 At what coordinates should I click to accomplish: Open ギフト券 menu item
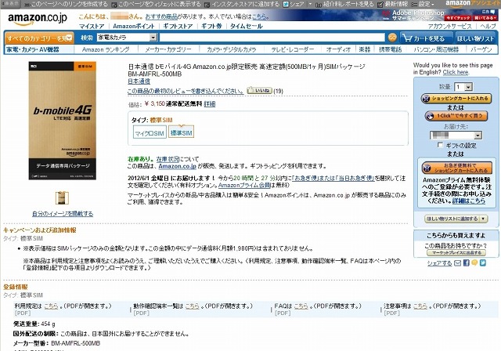pyautogui.click(x=211, y=26)
